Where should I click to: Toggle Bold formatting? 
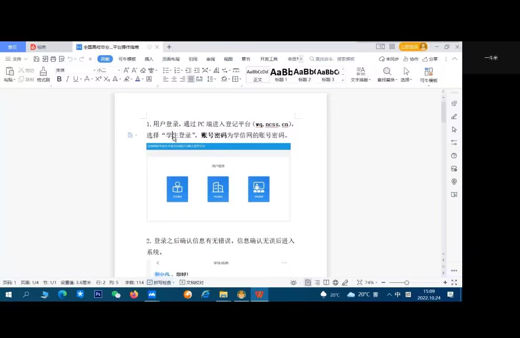(x=59, y=79)
